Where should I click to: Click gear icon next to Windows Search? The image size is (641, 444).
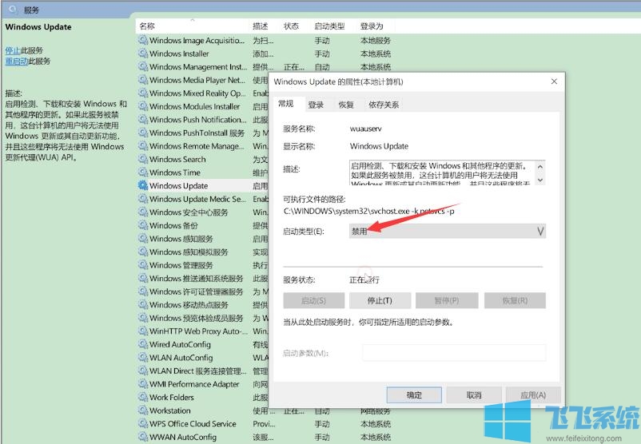(143, 159)
